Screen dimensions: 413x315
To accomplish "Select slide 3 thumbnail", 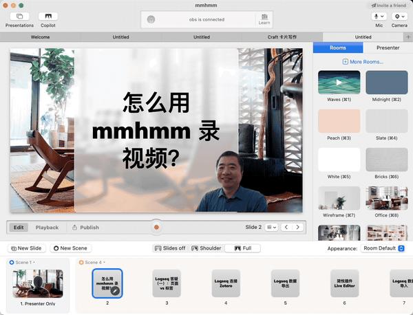I will (167, 283).
